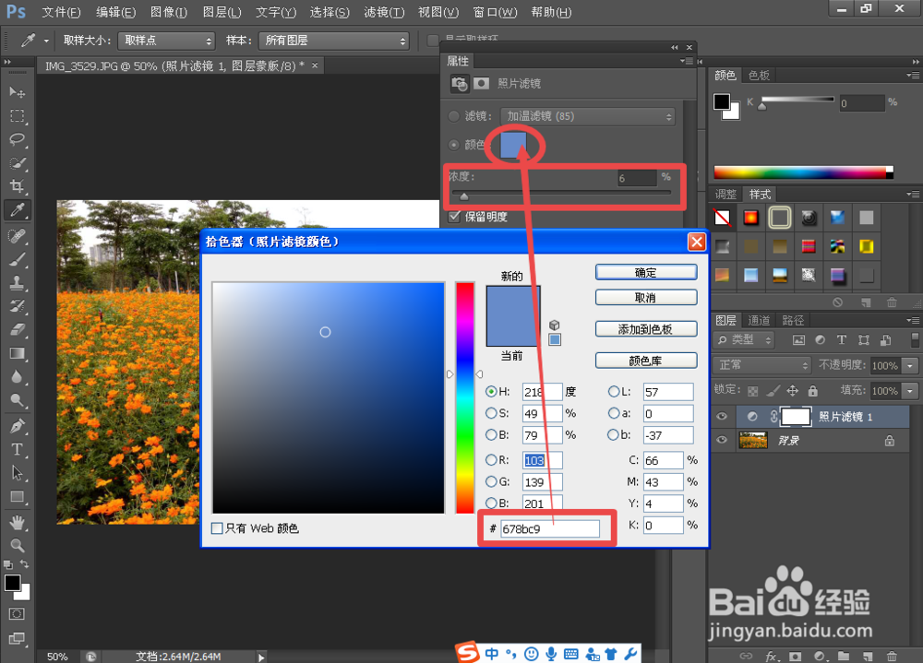Screen dimensions: 923x663
Task: Toggle Quick Mask mode icon
Action: pyautogui.click(x=17, y=614)
